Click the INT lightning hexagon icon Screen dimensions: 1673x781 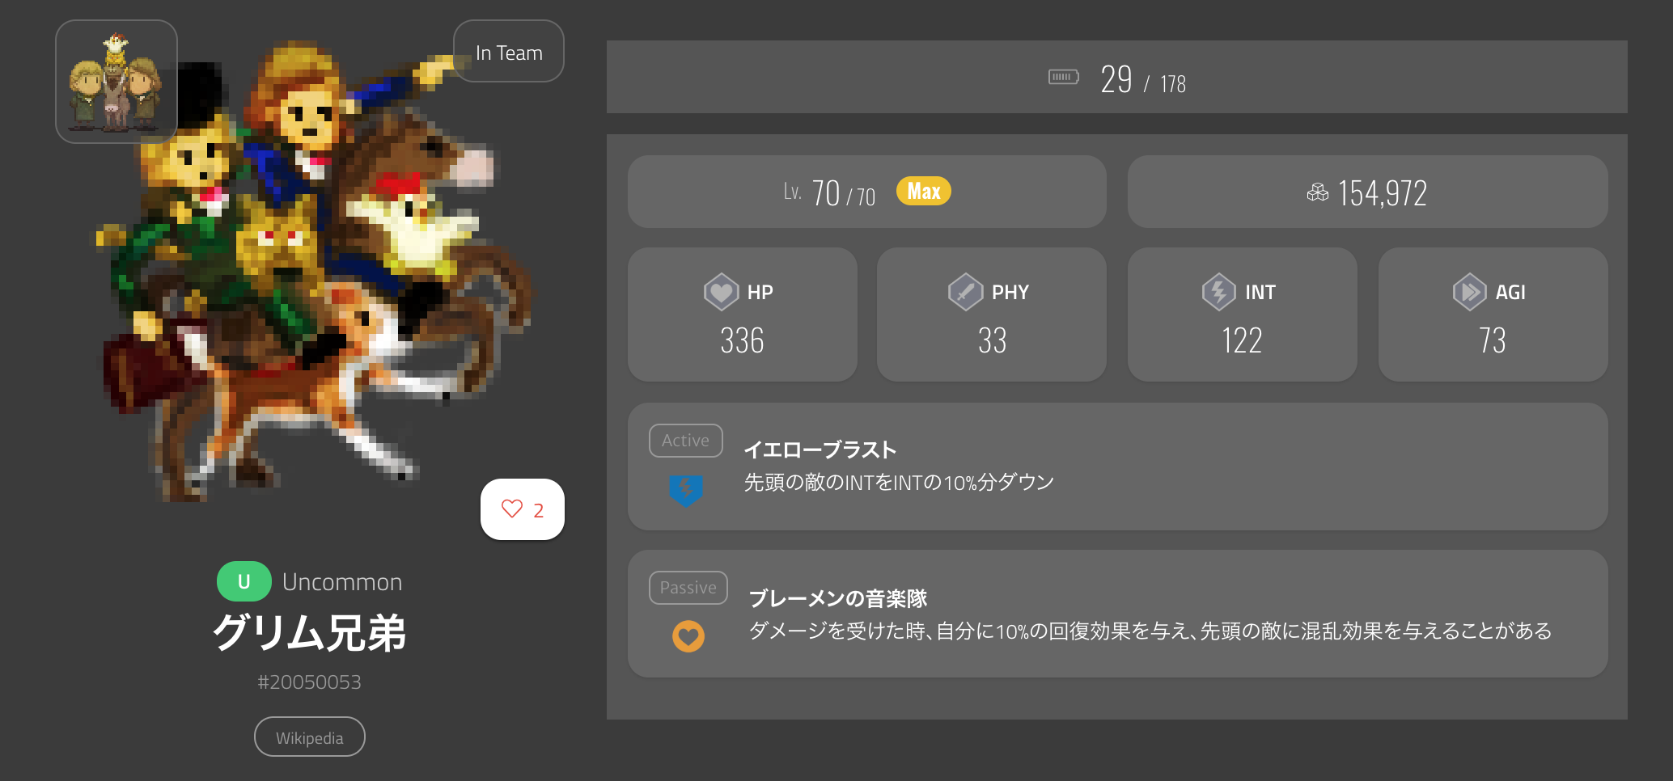click(1218, 292)
